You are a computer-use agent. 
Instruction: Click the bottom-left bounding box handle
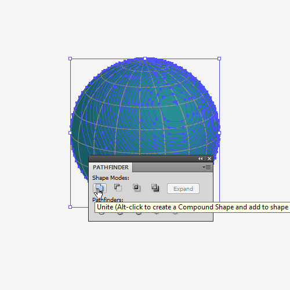point(70,207)
